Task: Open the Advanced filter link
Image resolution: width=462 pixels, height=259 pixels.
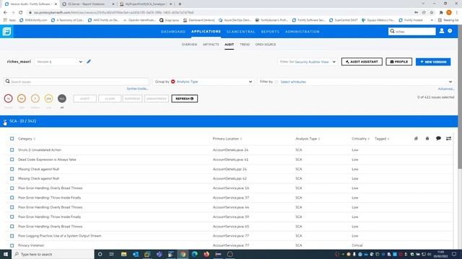Action: tap(446, 89)
